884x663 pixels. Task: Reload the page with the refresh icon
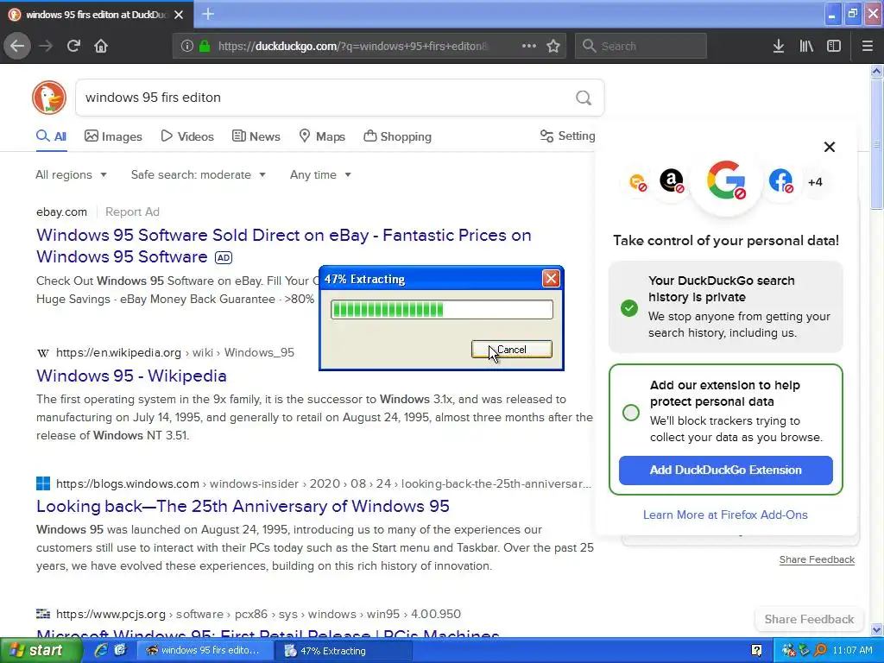(x=74, y=46)
